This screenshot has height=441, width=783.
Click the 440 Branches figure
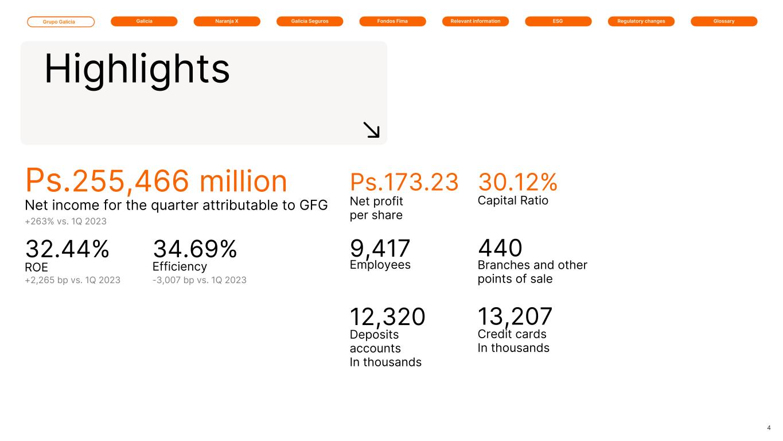(x=500, y=249)
